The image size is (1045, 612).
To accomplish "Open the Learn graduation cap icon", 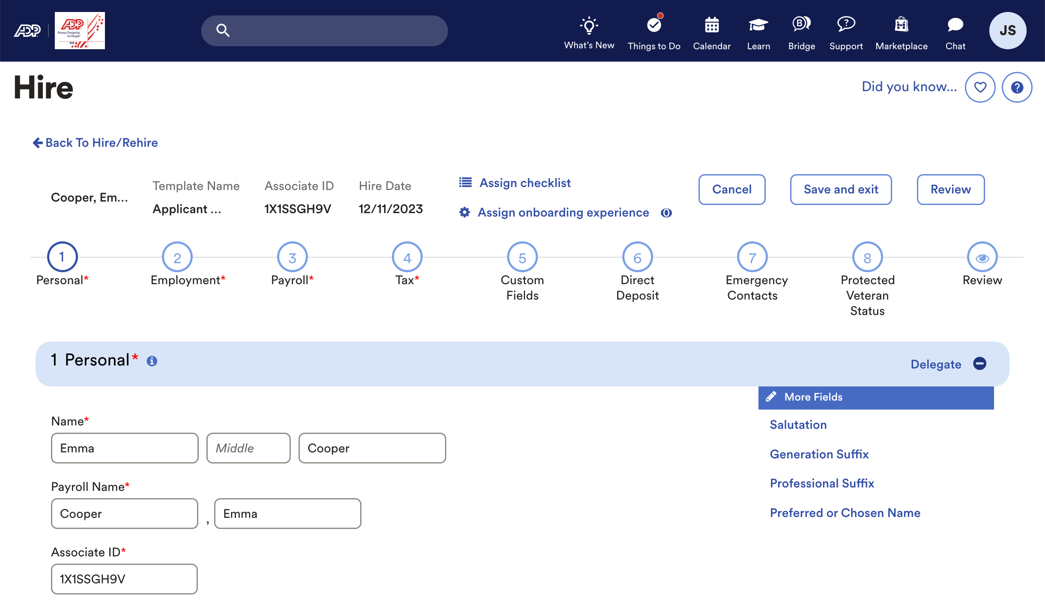I will click(758, 25).
